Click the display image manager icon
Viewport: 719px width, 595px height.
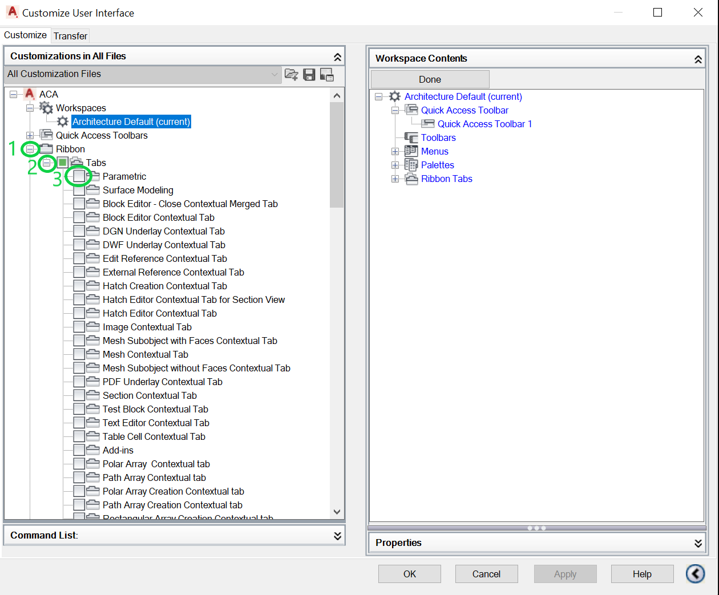pyautogui.click(x=327, y=74)
